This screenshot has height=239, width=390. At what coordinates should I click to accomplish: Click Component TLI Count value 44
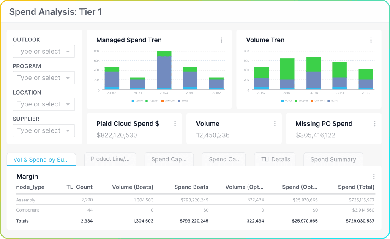[90, 210]
